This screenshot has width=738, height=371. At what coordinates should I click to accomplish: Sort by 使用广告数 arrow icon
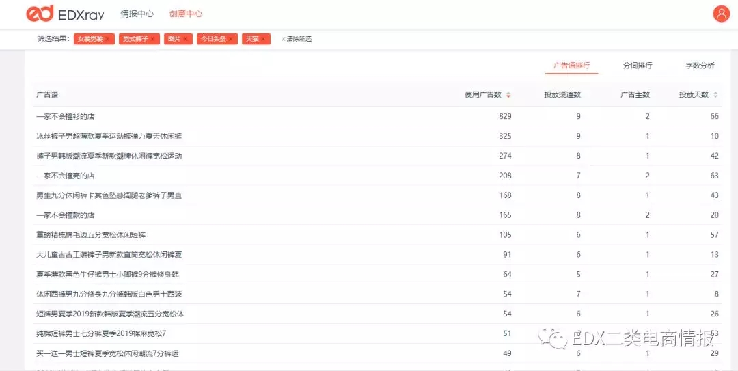coord(508,95)
